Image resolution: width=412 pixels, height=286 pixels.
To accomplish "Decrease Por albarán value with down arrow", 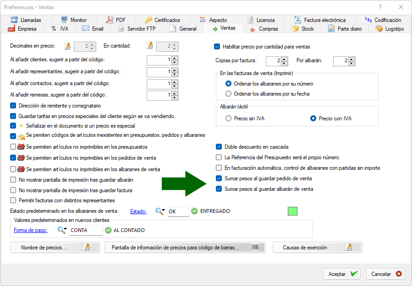I will pyautogui.click(x=352, y=63).
